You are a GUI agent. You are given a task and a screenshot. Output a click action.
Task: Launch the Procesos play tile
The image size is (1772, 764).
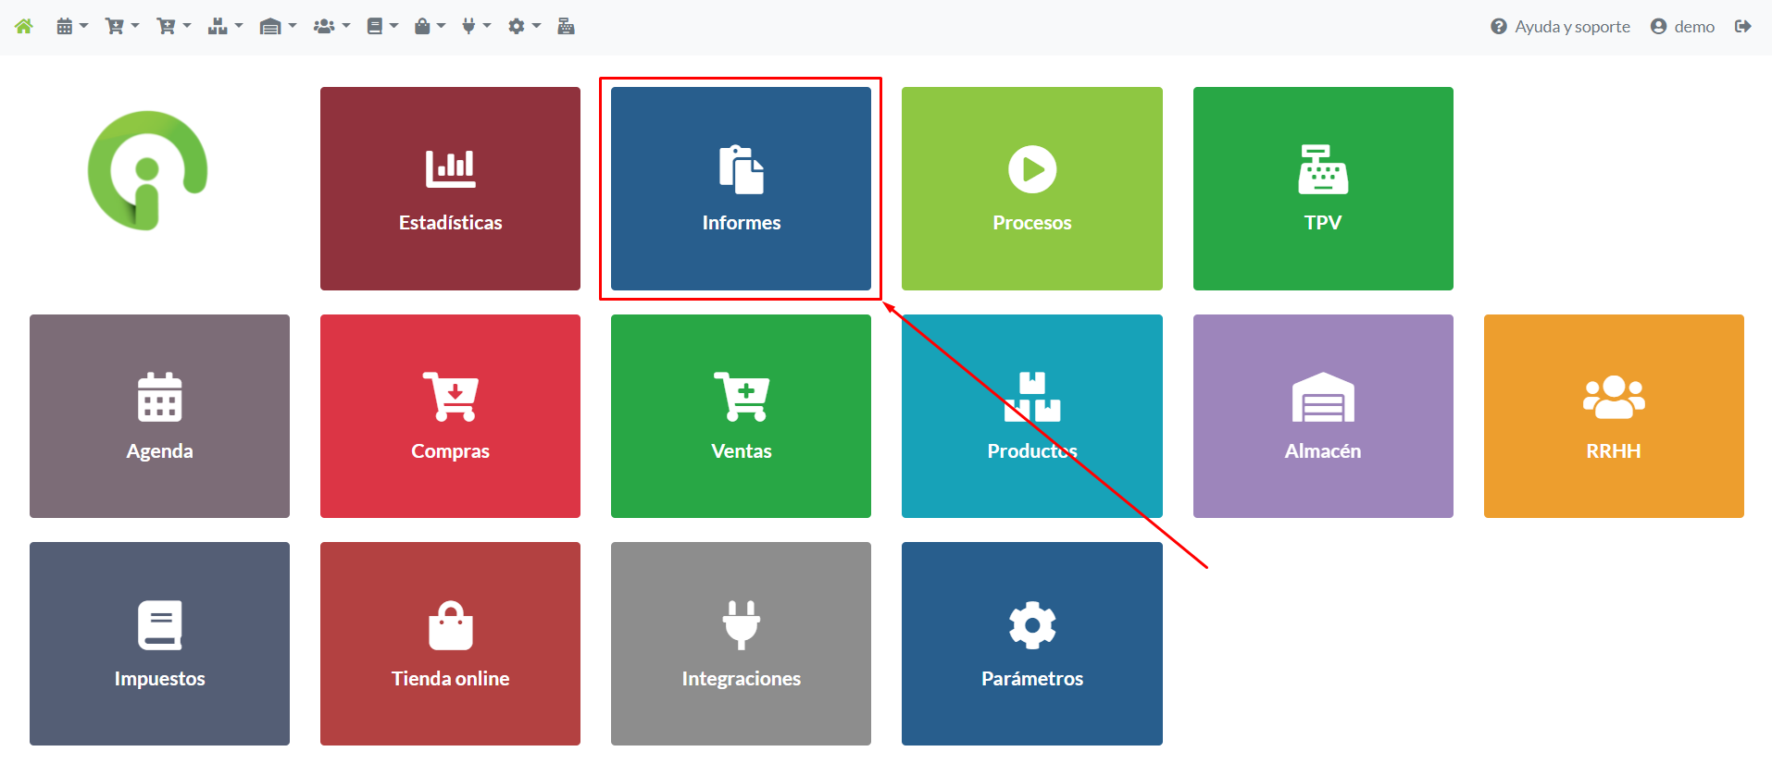point(1031,189)
